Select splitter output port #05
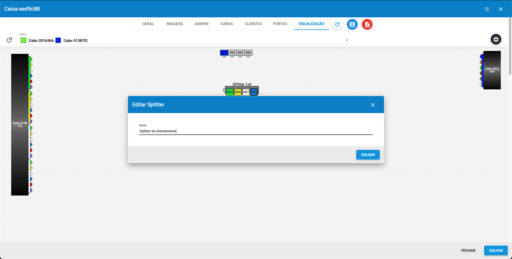Screen dimensions: 512x259 coord(230,92)
